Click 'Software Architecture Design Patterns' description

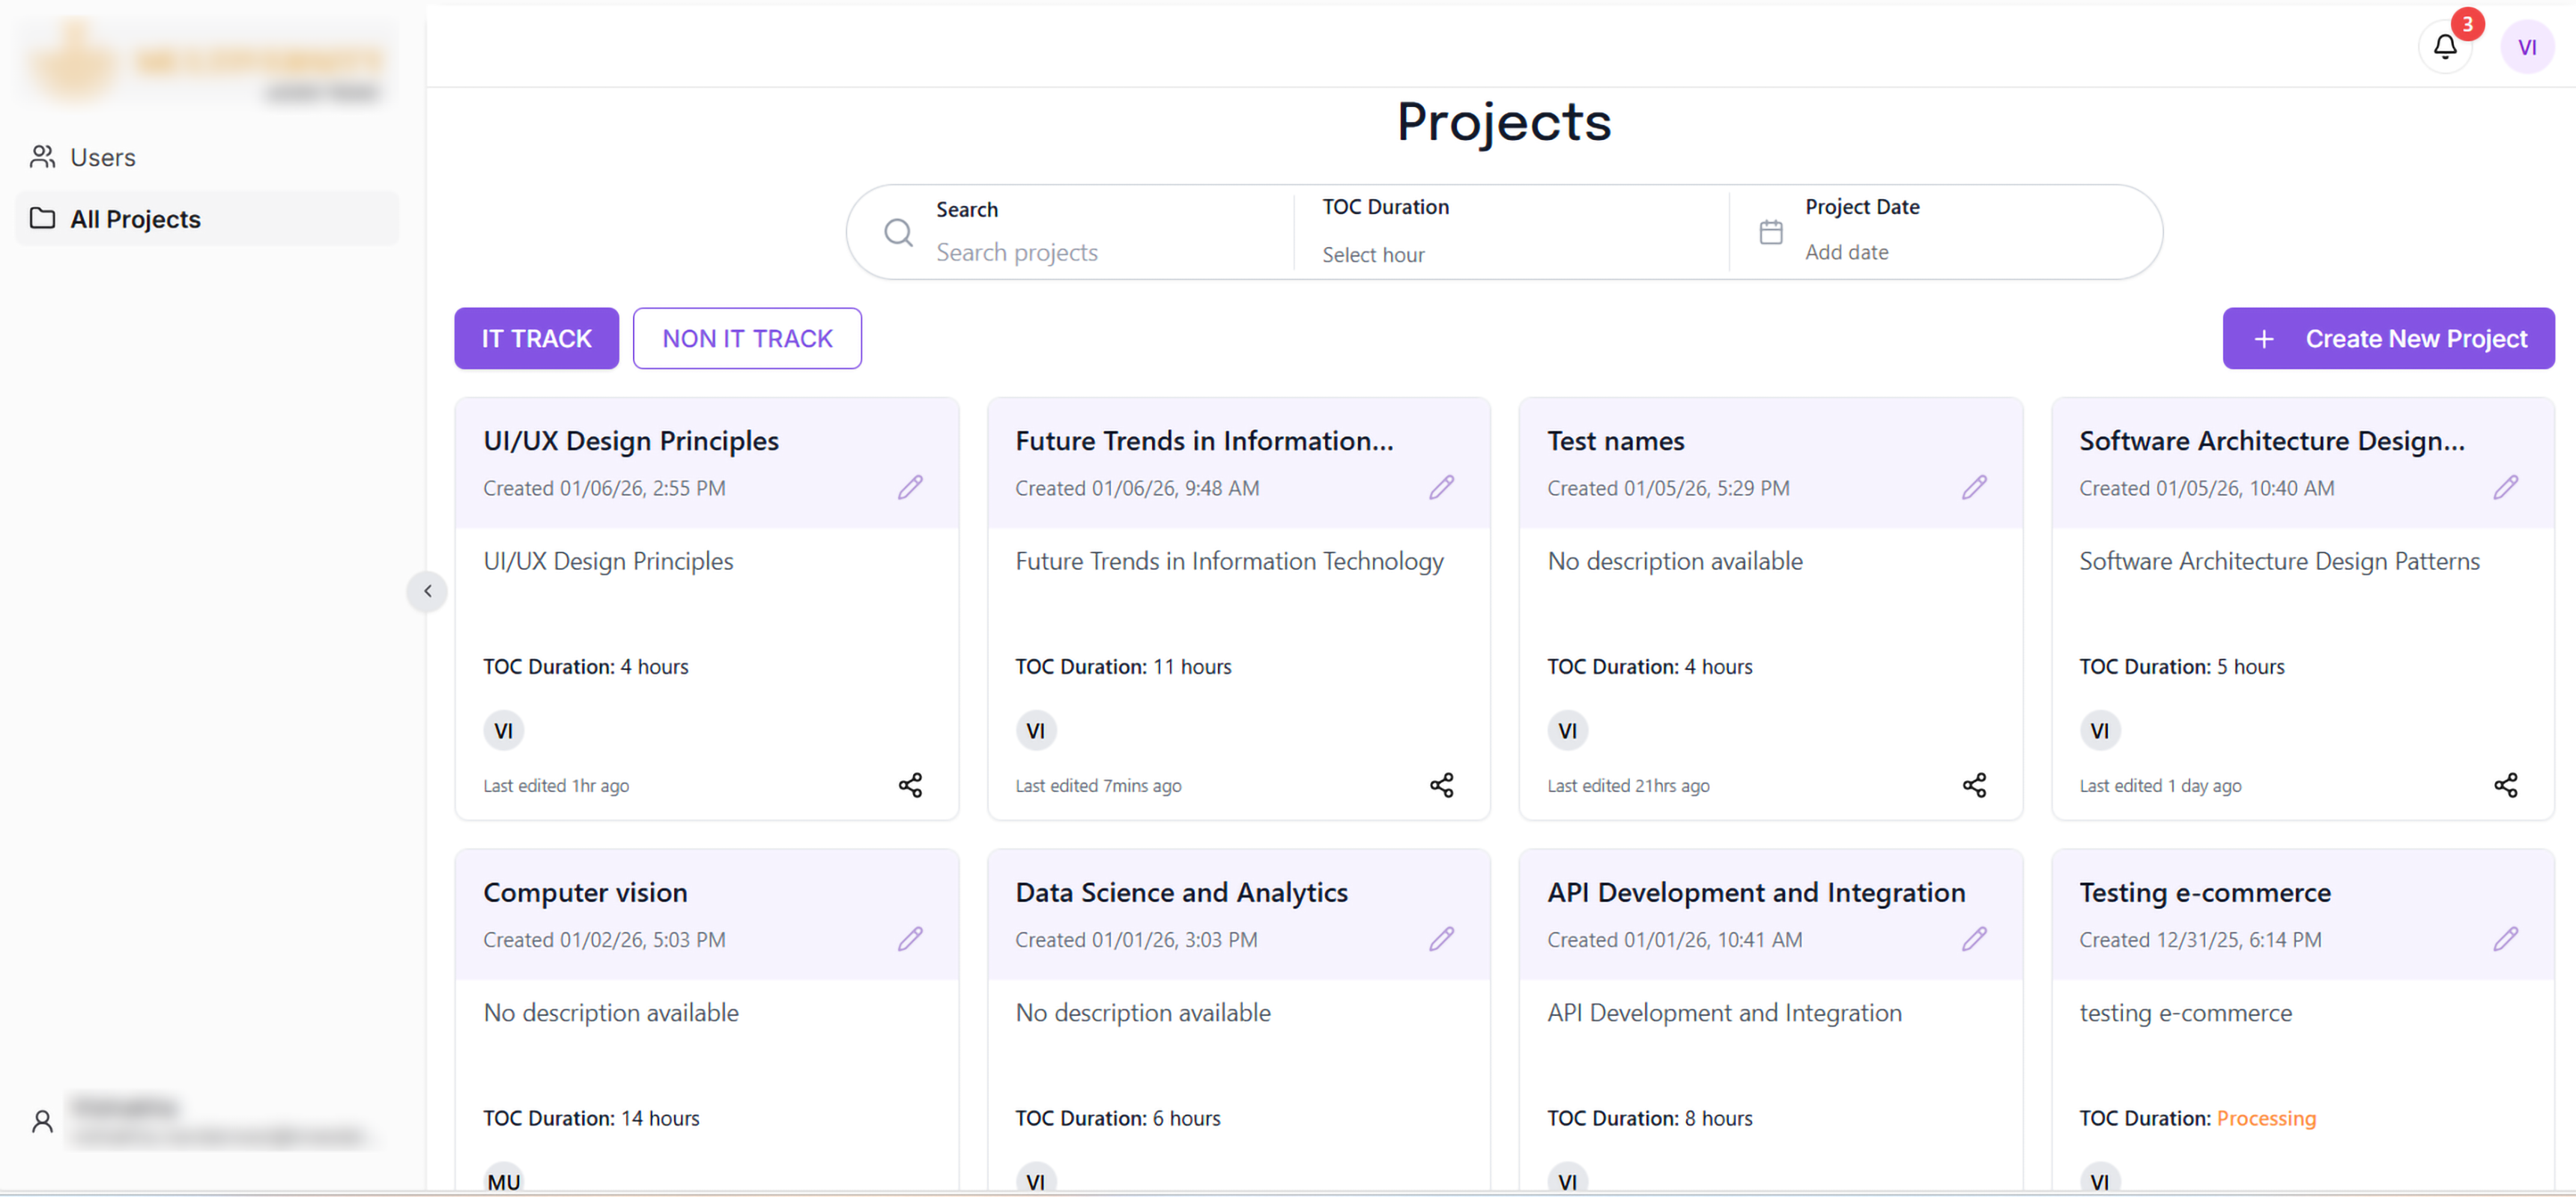pyautogui.click(x=2279, y=561)
